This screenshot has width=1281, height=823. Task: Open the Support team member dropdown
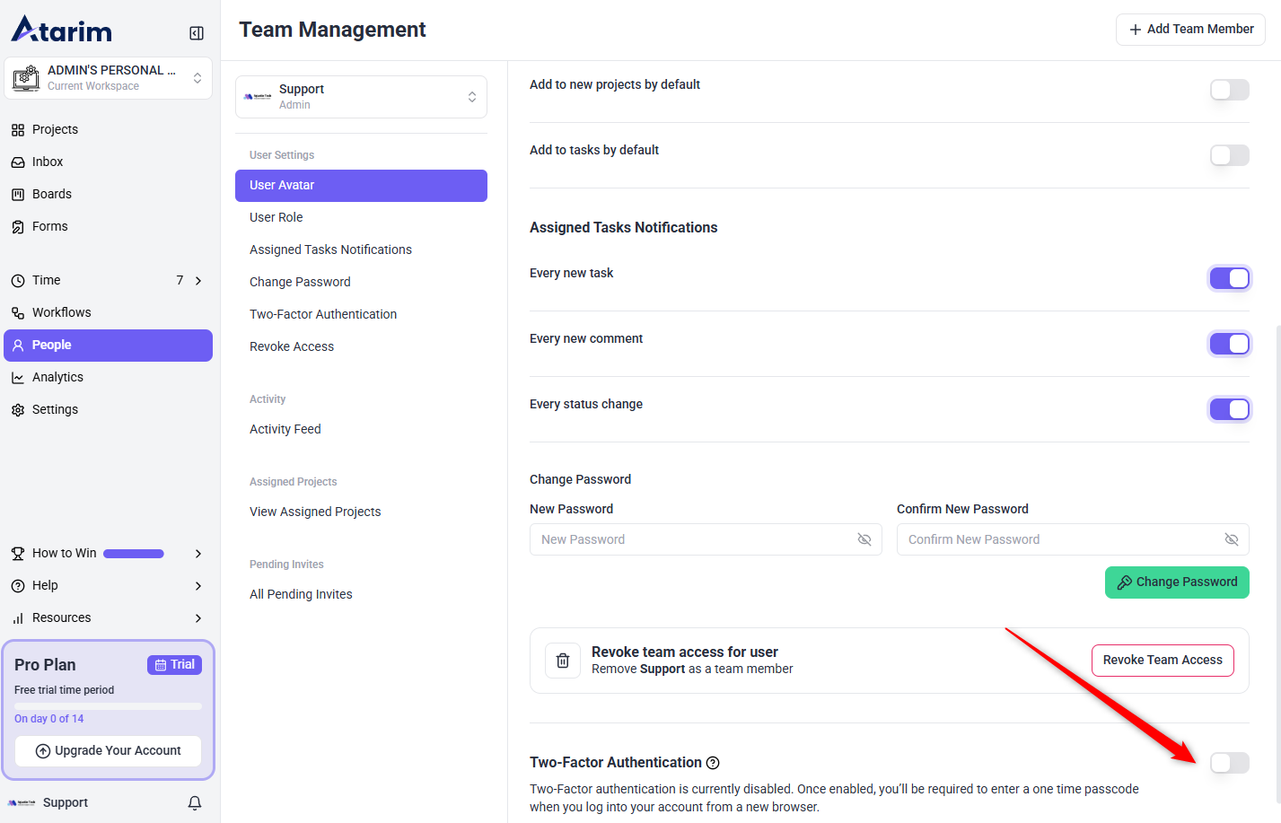tap(361, 97)
